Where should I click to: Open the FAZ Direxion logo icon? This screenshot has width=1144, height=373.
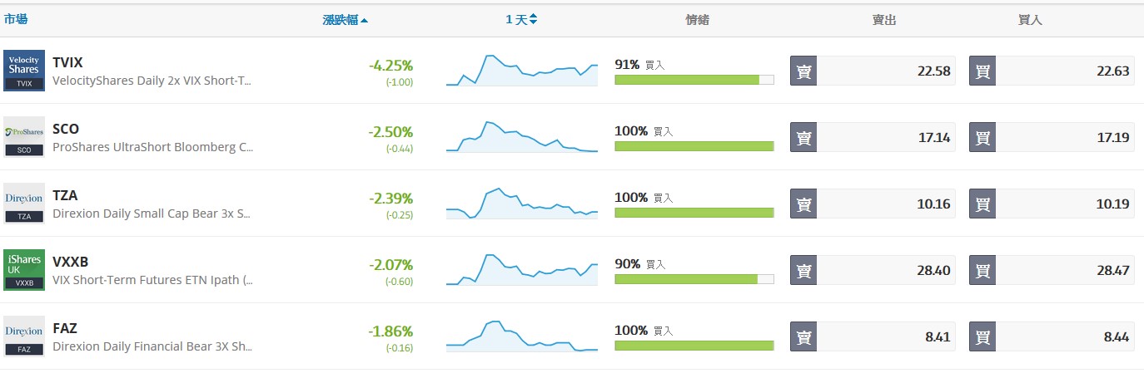click(24, 336)
